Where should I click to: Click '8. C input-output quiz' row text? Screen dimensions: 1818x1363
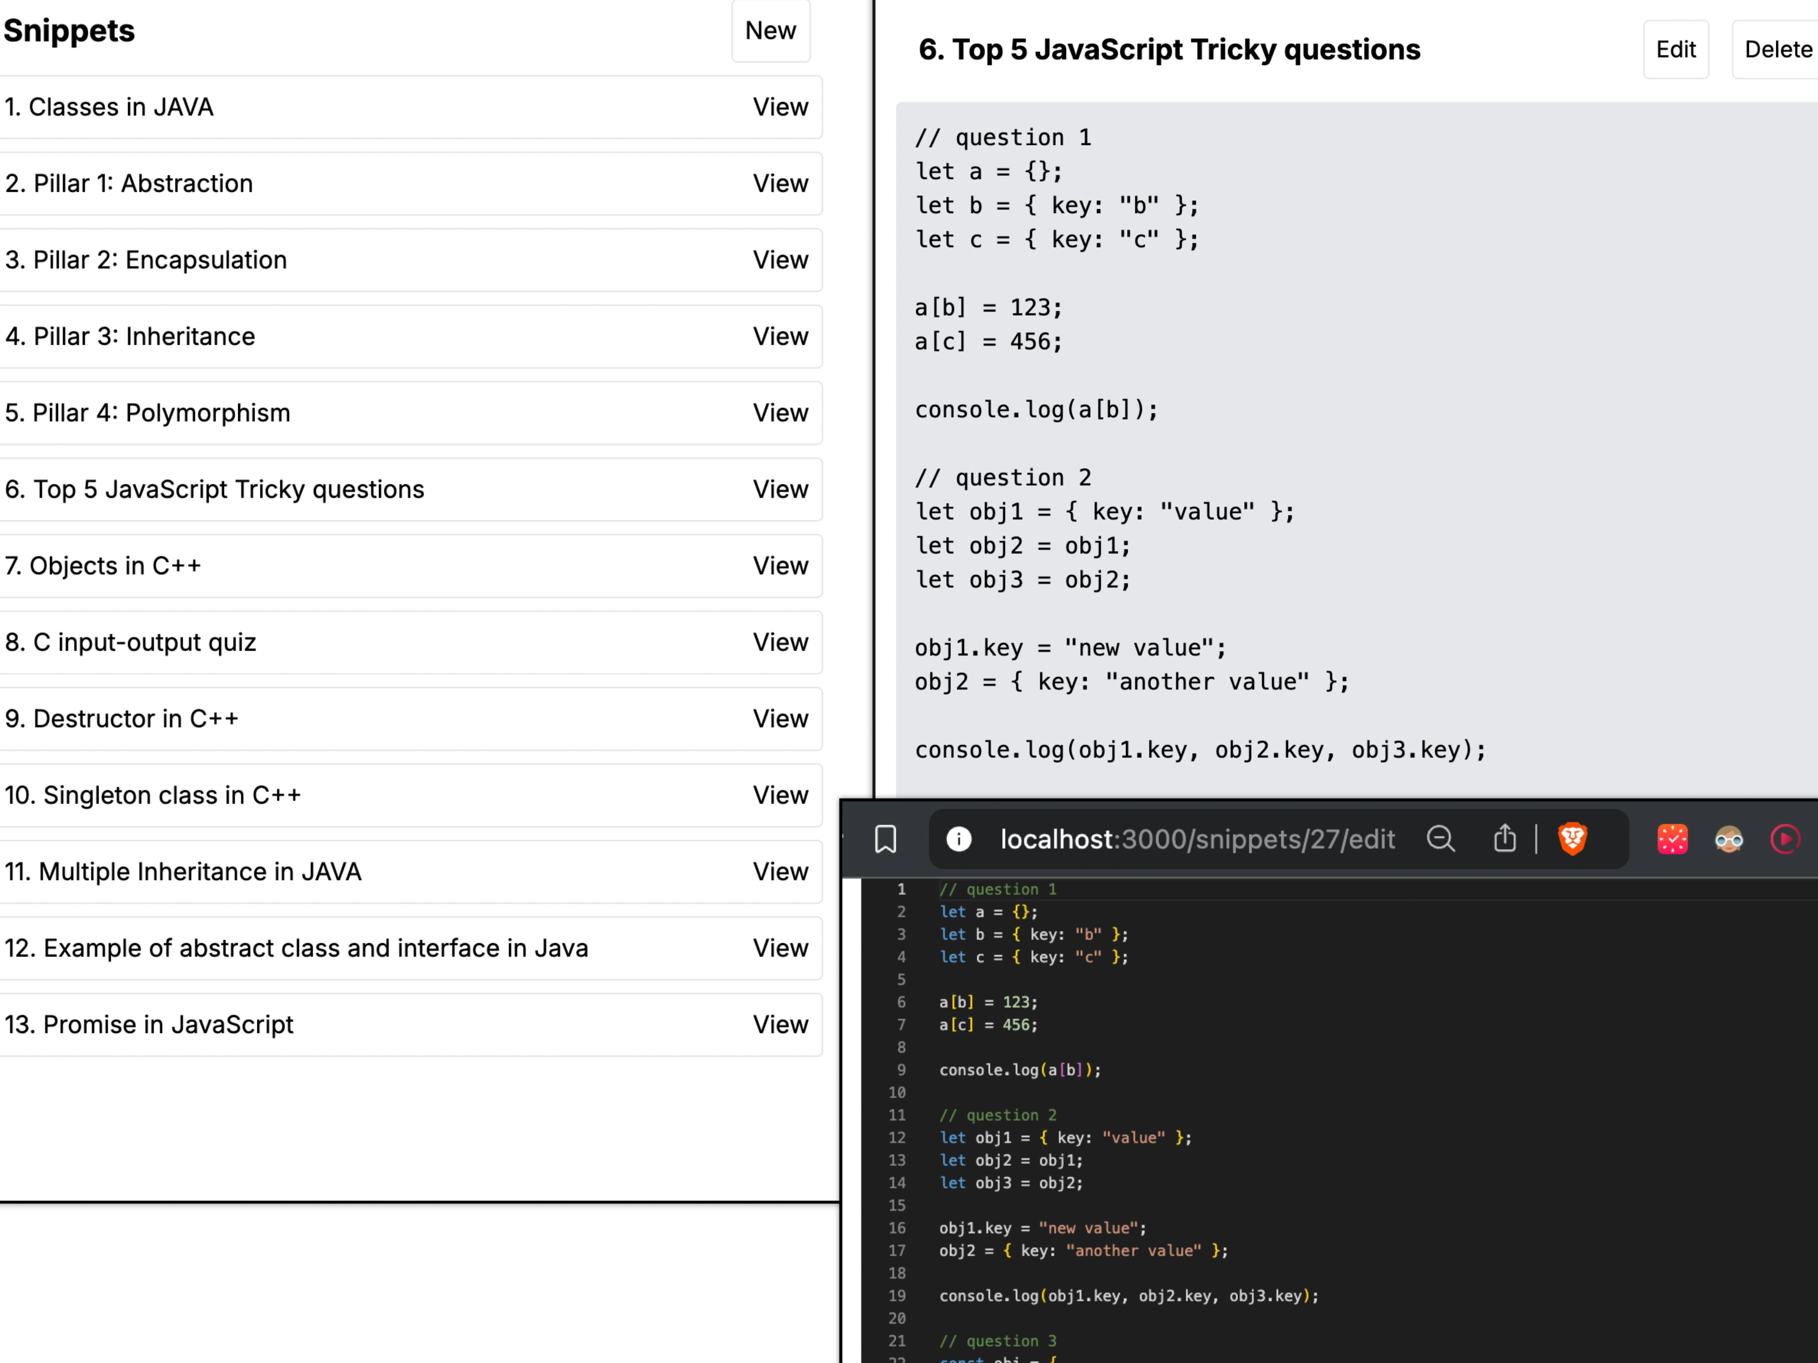click(130, 642)
